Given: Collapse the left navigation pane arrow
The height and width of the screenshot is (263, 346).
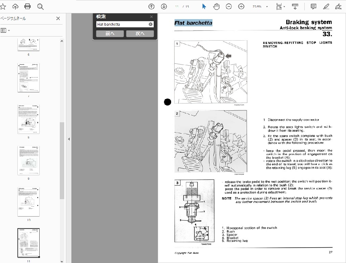Looking at the screenshot, I should [x=69, y=139].
